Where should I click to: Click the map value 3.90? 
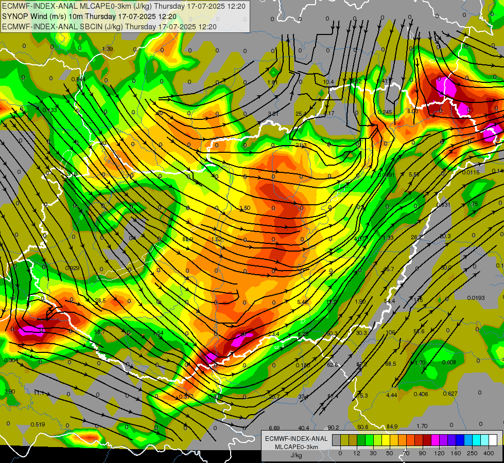[x=10, y=391]
